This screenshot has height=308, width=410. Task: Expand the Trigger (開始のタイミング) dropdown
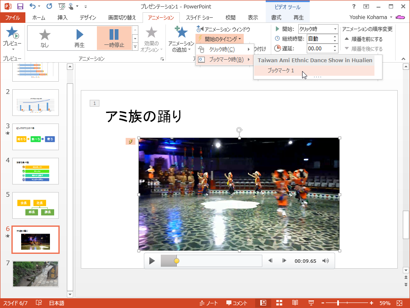[220, 38]
